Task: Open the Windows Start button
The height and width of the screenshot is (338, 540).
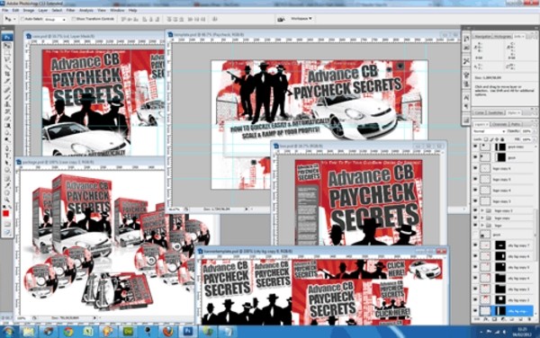Action: [8, 332]
